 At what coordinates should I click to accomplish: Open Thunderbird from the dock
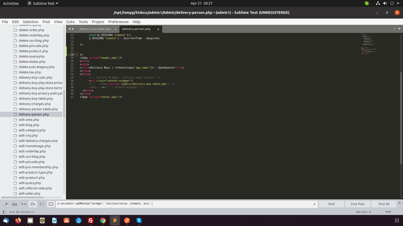pyautogui.click(x=6, y=220)
